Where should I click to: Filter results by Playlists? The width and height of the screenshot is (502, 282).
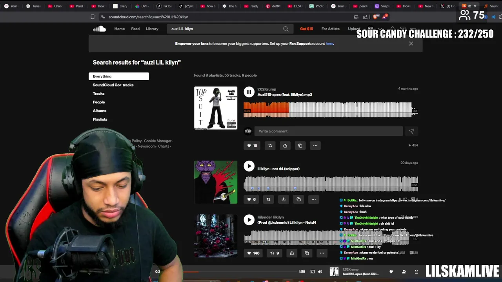(x=100, y=119)
